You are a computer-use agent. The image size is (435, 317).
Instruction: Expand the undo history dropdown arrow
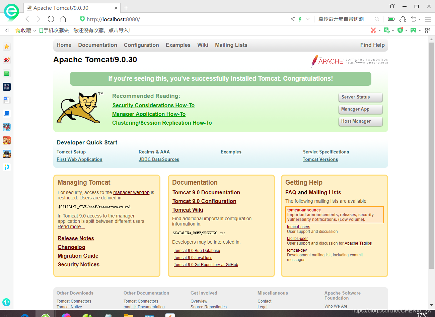pos(420,19)
